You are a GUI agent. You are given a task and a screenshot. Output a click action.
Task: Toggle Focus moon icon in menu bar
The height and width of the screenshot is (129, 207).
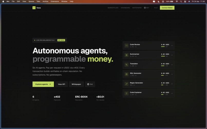[159, 2]
